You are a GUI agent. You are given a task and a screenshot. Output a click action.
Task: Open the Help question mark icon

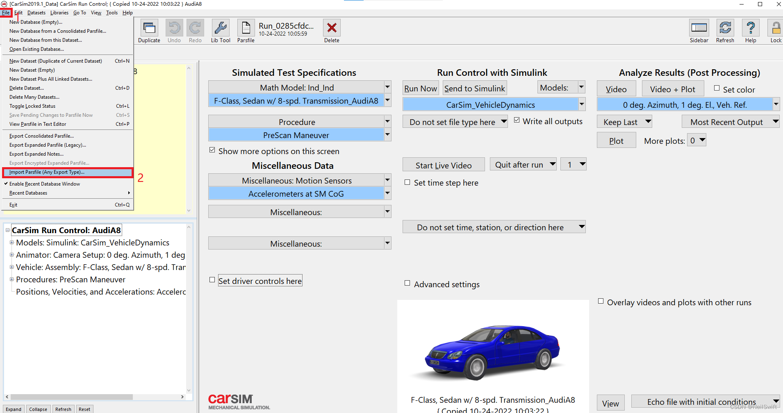click(x=751, y=28)
